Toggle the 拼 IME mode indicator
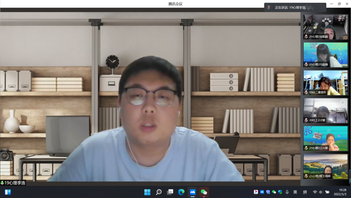 point(305,192)
